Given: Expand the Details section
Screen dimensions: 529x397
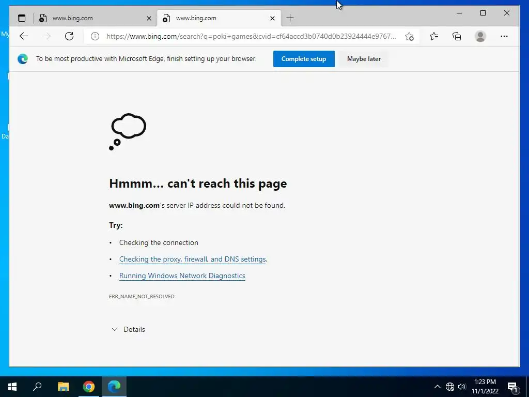Looking at the screenshot, I should pyautogui.click(x=128, y=329).
